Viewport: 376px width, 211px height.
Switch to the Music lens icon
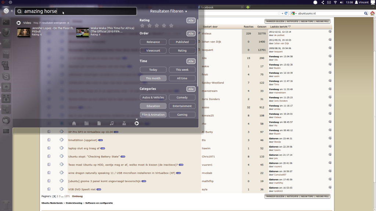point(112,123)
